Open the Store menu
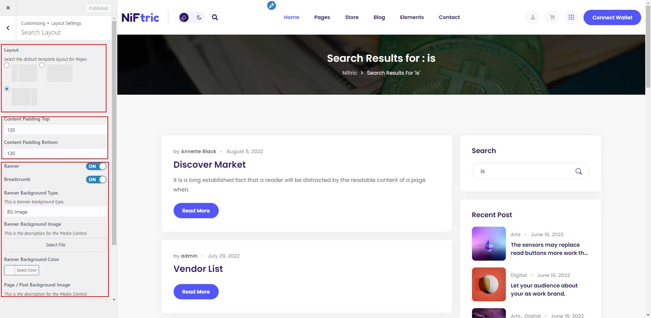 tap(352, 17)
